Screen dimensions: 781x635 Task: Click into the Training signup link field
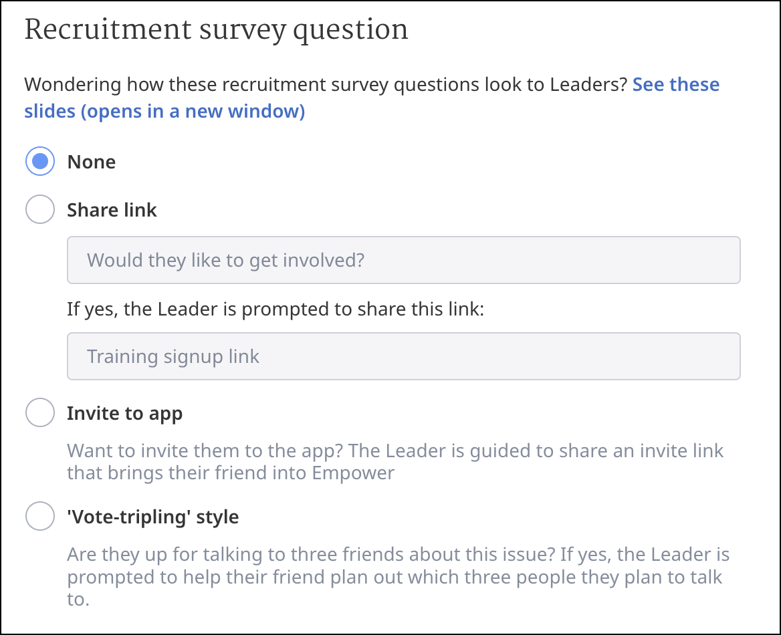[403, 356]
